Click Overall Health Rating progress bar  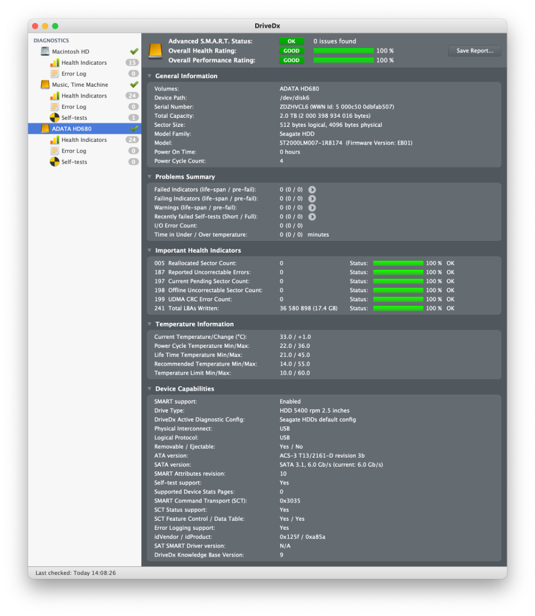(343, 51)
